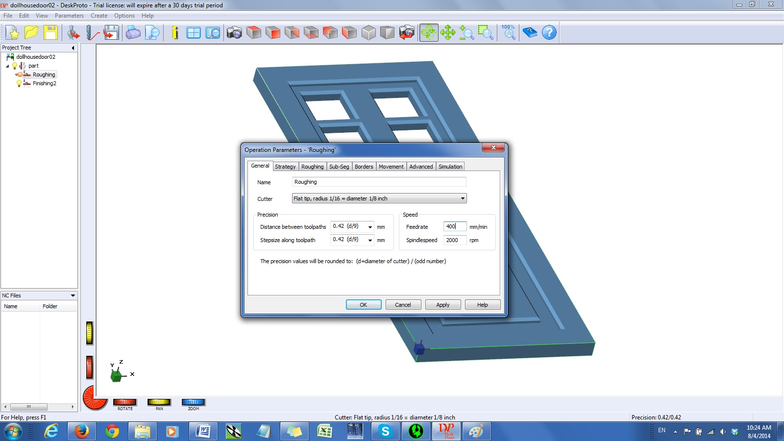Click the Spindlespeed input field
This screenshot has width=784, height=441.
pyautogui.click(x=455, y=240)
